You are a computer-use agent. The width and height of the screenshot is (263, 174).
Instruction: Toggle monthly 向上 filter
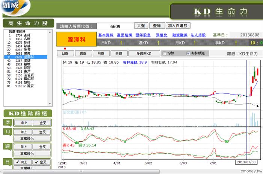pos(23,132)
